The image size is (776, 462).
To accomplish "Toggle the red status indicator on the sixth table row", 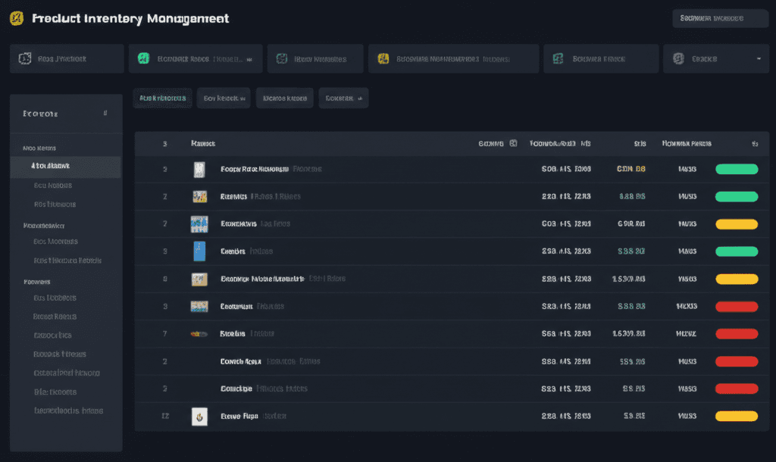I will (736, 306).
